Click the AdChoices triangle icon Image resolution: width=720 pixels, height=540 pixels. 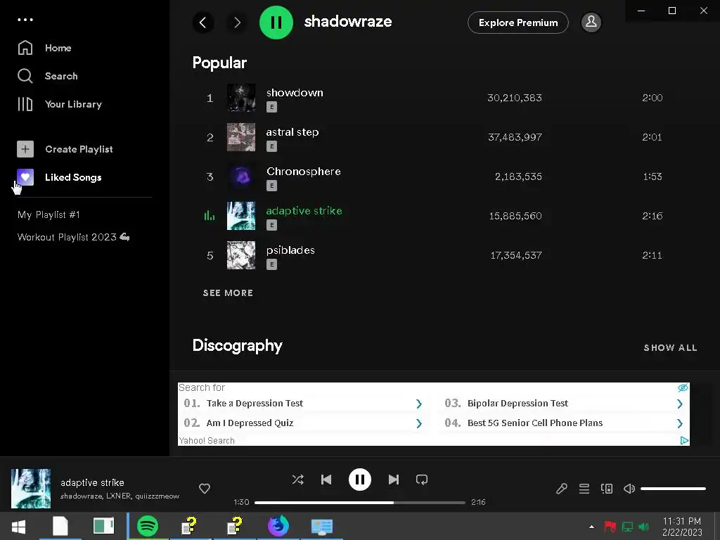point(684,440)
